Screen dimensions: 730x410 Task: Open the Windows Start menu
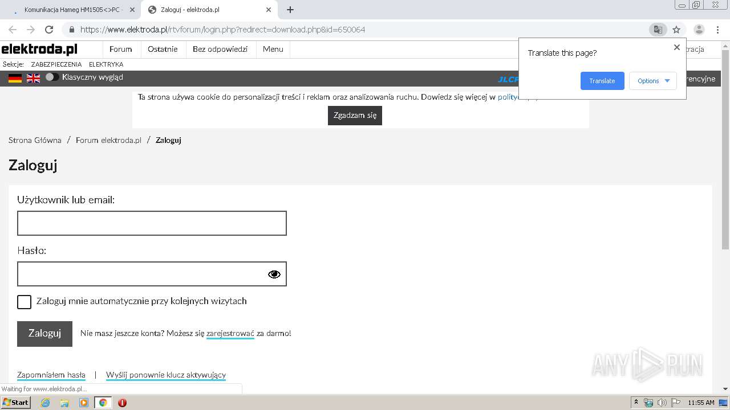point(16,403)
